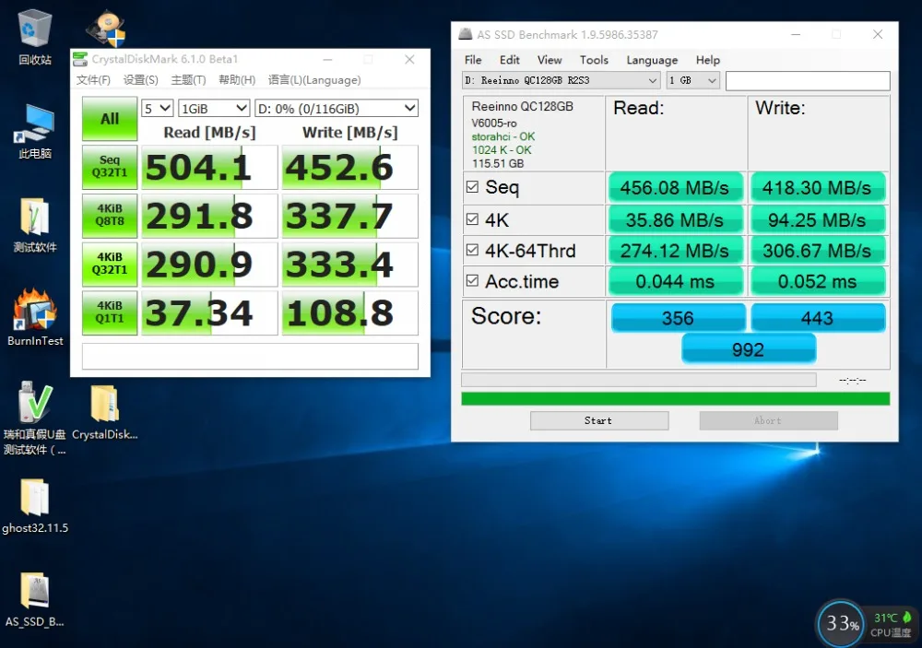Screen dimensions: 922x648
Task: Open the Reeinno QC128GB drive selector
Action: [x=561, y=80]
